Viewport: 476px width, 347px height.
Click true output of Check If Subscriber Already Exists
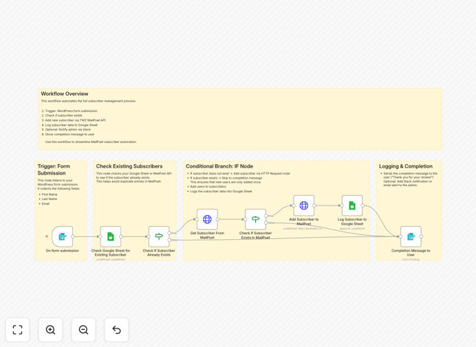[169, 233]
